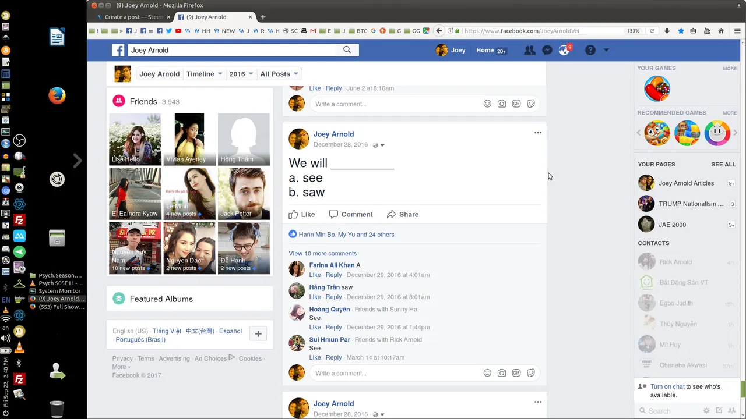The width and height of the screenshot is (746, 419).
Task: Click Joey Arnold name in timeline bar
Action: [159, 74]
